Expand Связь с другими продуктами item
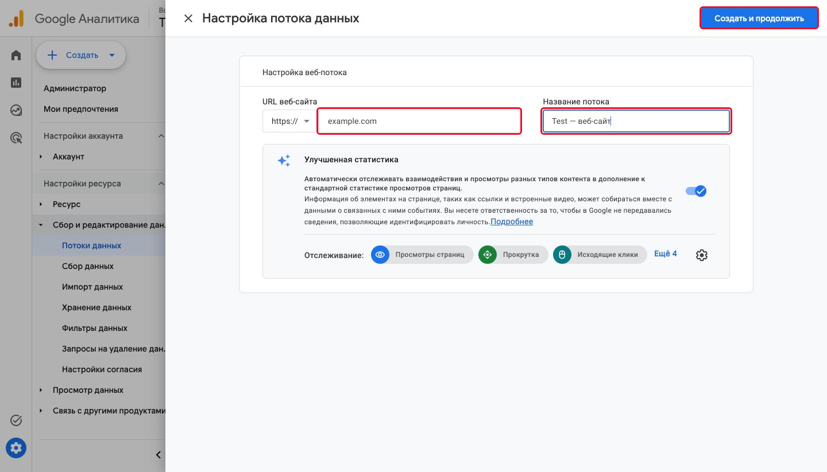The height and width of the screenshot is (472, 827). click(x=41, y=411)
